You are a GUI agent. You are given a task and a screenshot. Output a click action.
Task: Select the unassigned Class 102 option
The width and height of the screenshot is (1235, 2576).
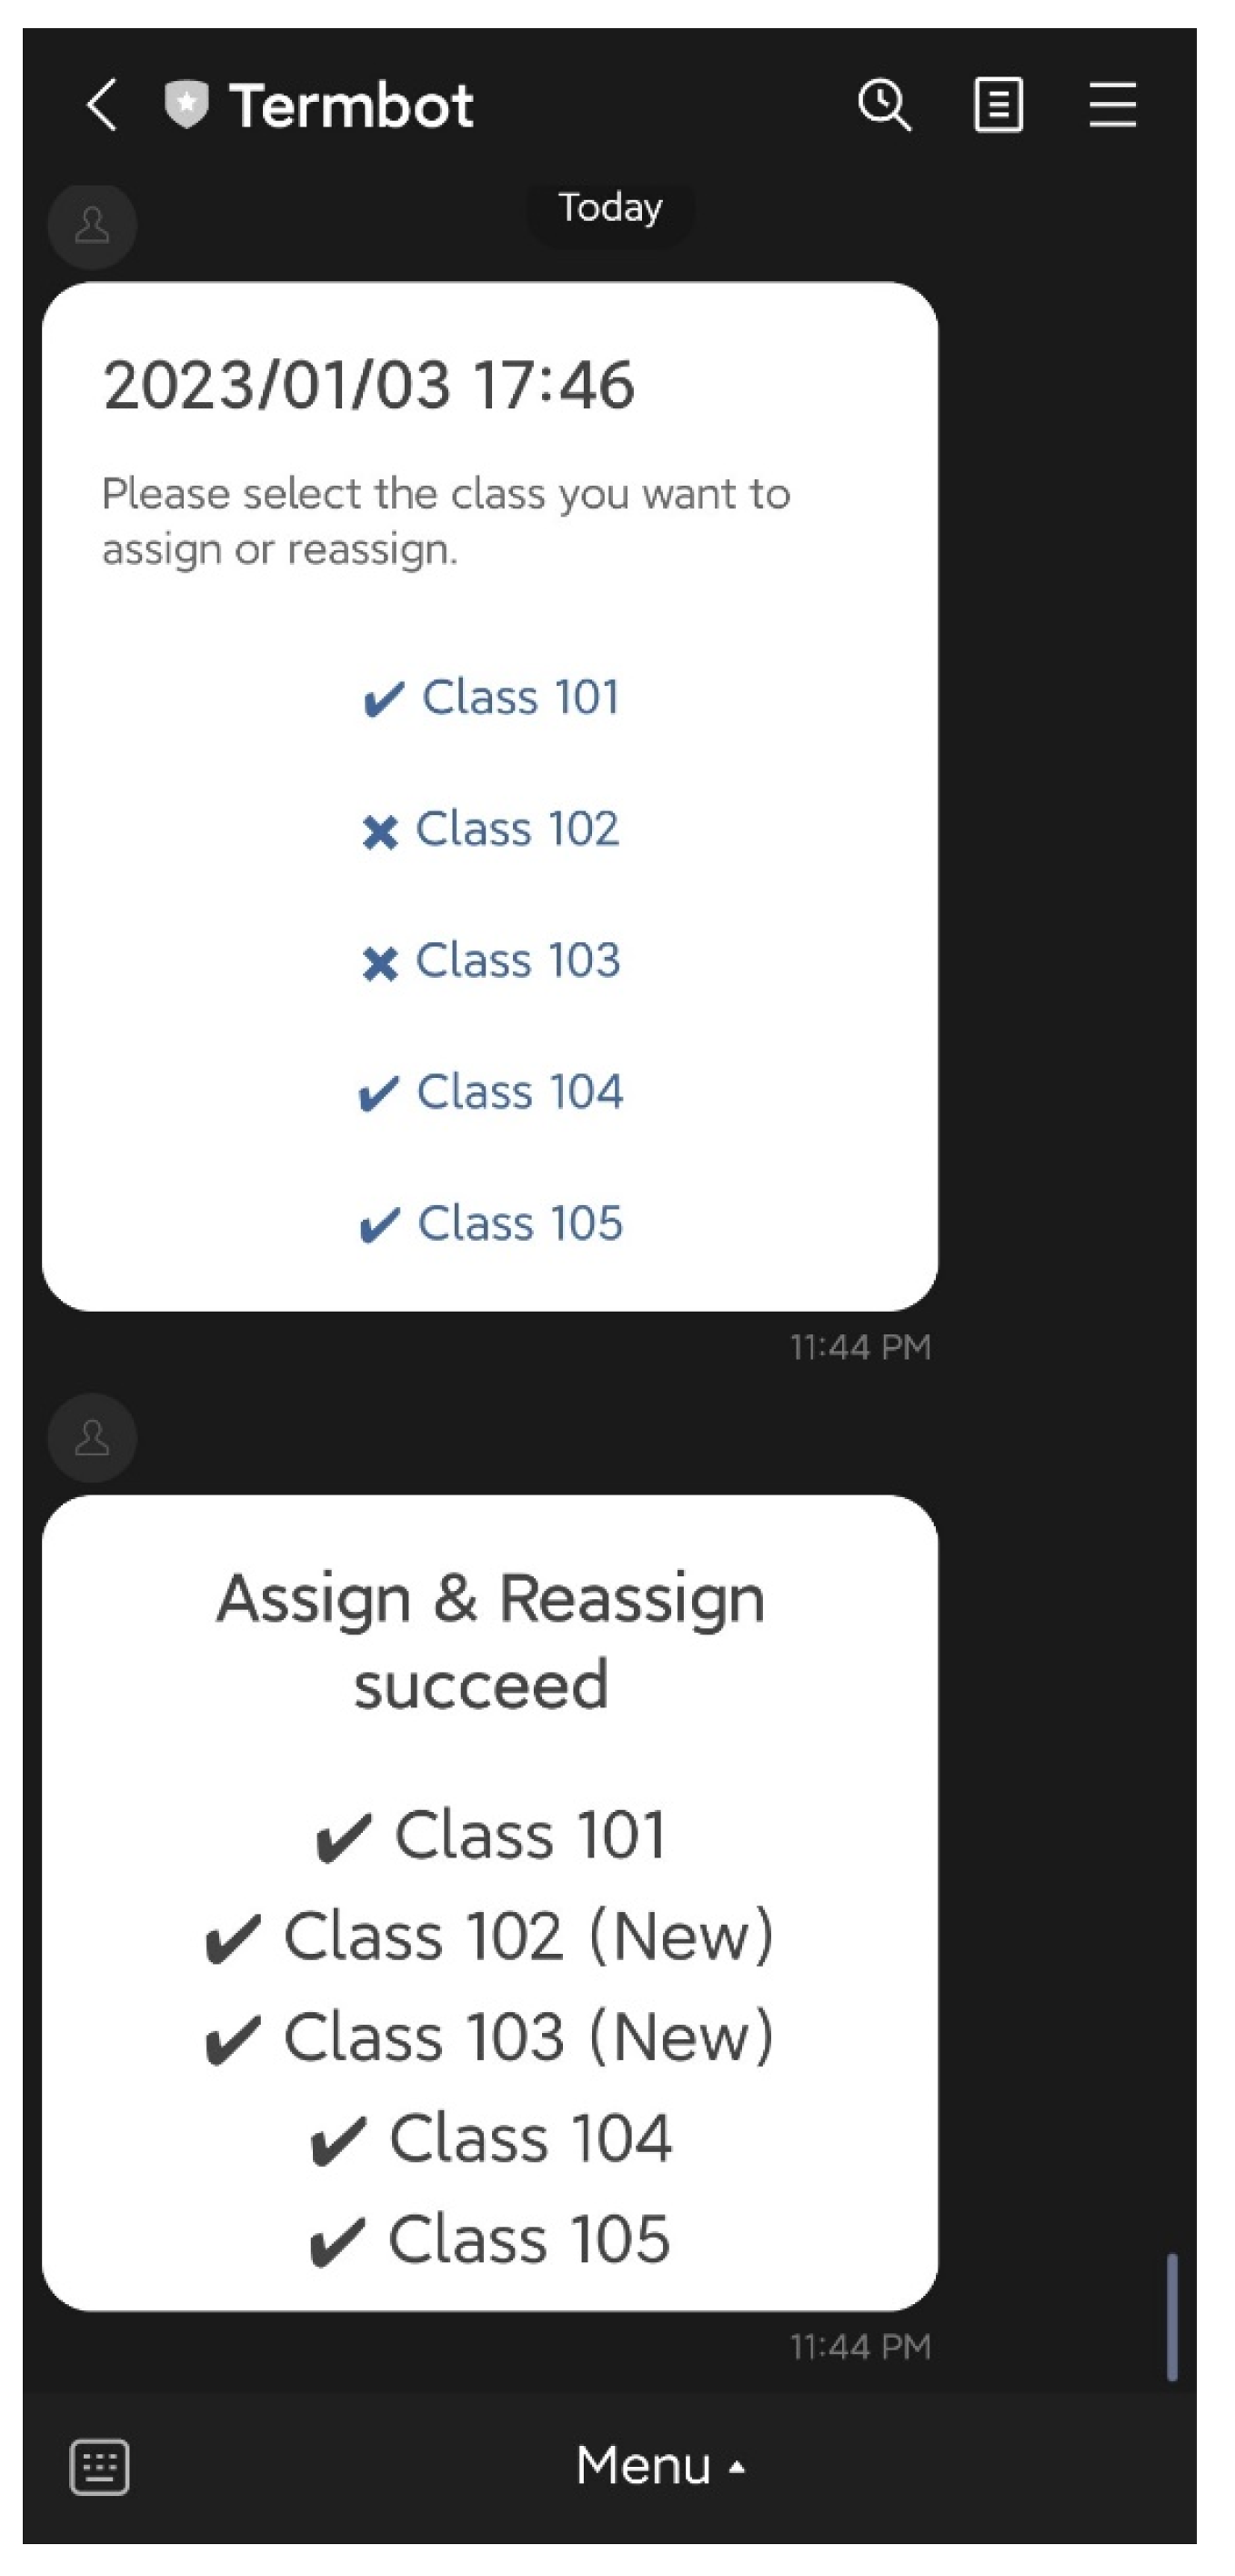click(490, 829)
